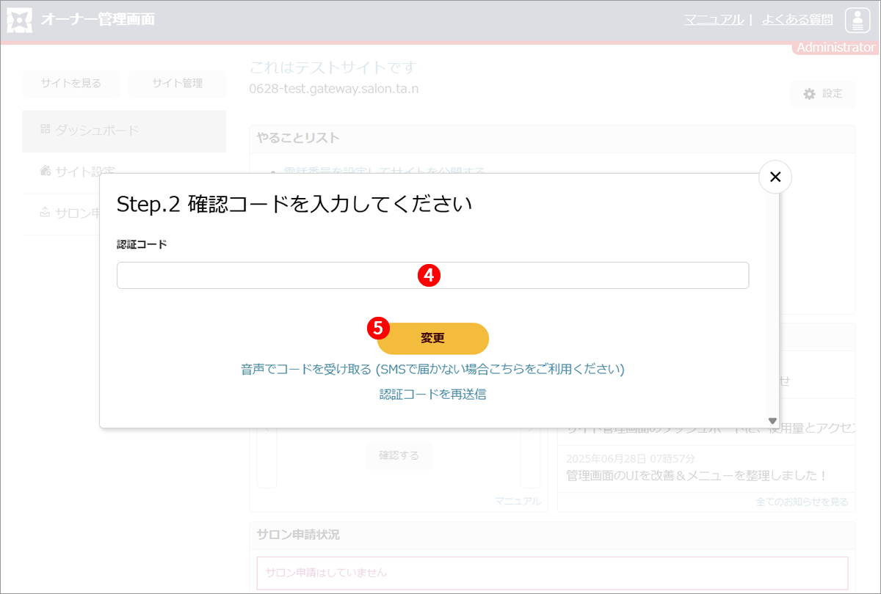Open the マニュアル link in header
Image resolution: width=881 pixels, height=594 pixels.
pos(714,20)
